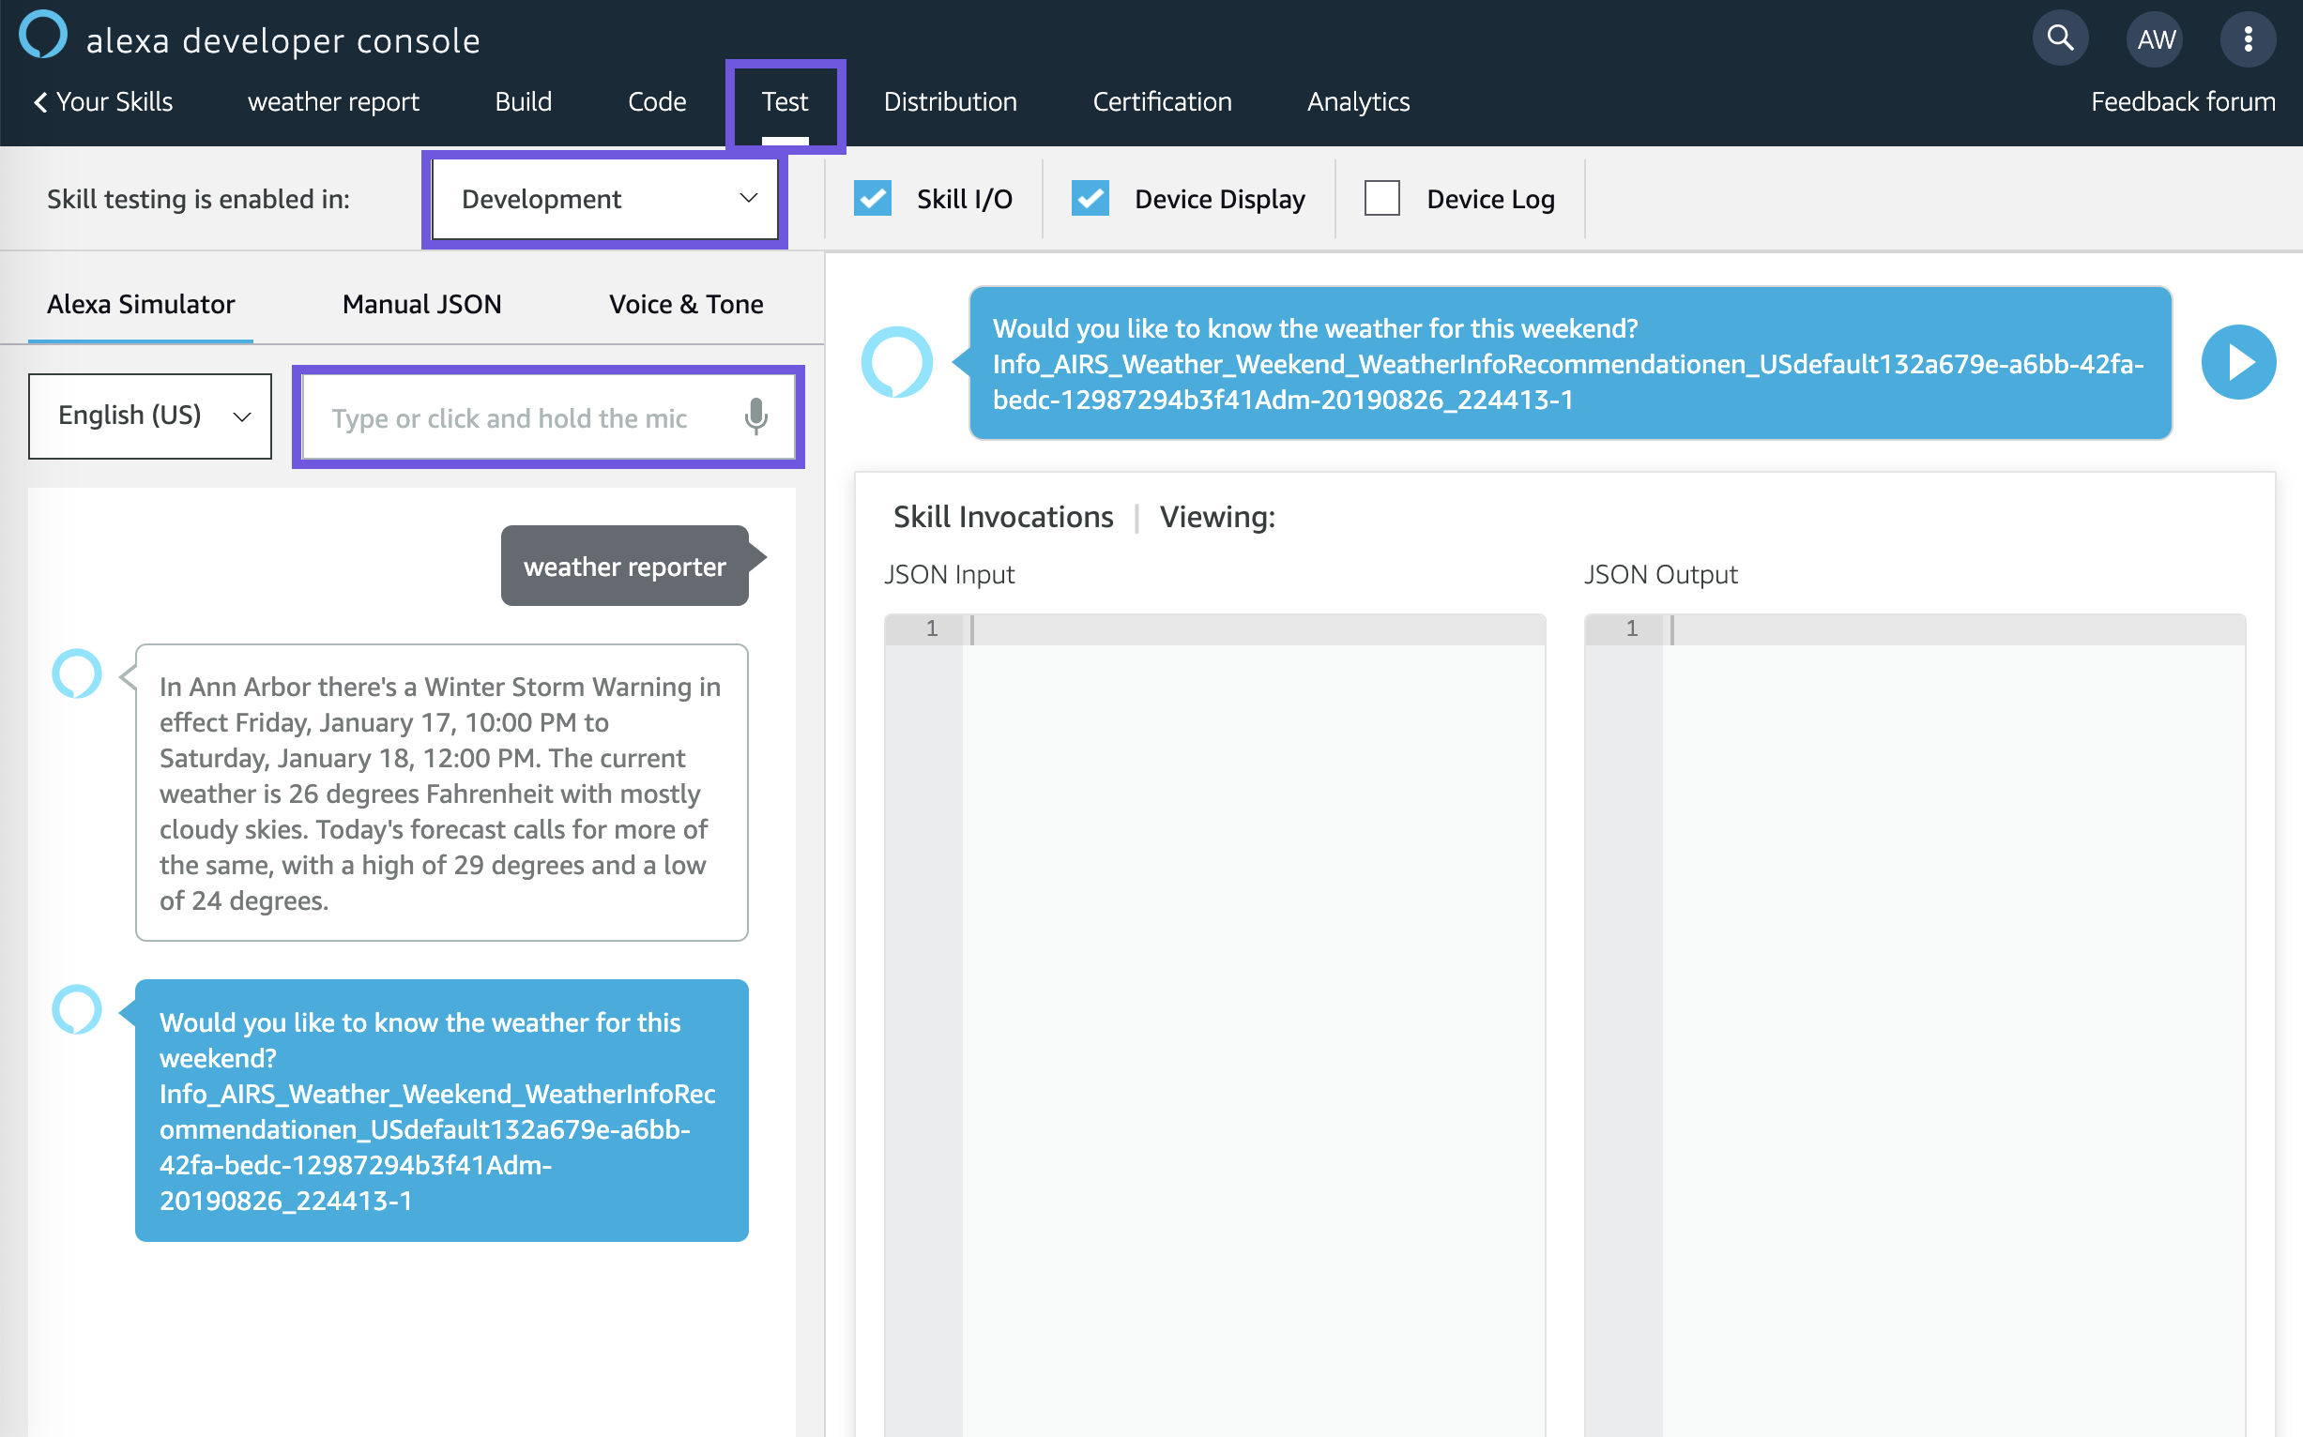Expand Skill Invocations viewing panel

pyautogui.click(x=1001, y=515)
